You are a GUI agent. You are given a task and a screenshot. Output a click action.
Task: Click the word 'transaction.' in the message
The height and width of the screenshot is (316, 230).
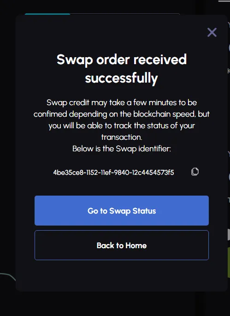point(122,137)
